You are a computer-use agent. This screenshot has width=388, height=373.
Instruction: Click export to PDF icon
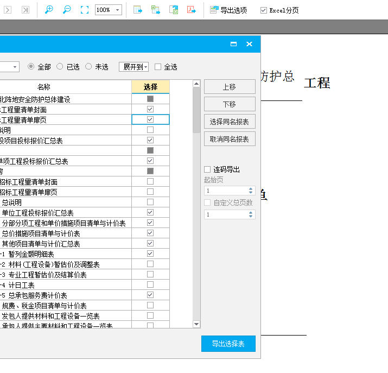click(x=192, y=10)
